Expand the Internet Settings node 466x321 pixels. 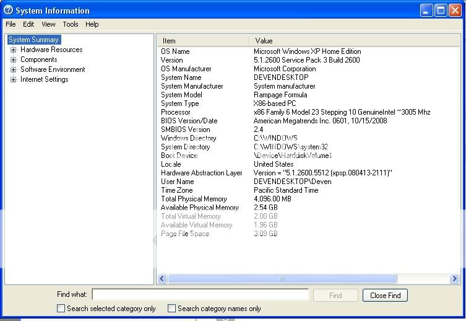(13, 79)
